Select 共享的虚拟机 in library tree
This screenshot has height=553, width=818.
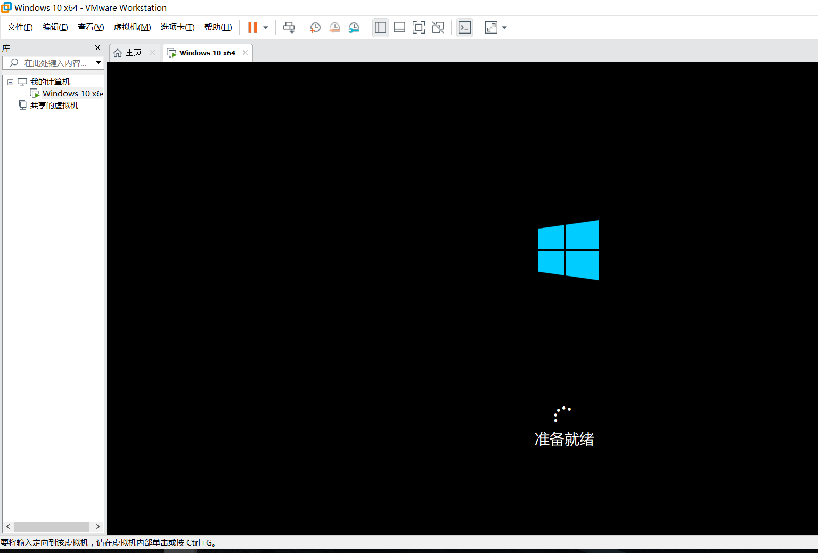(x=54, y=105)
